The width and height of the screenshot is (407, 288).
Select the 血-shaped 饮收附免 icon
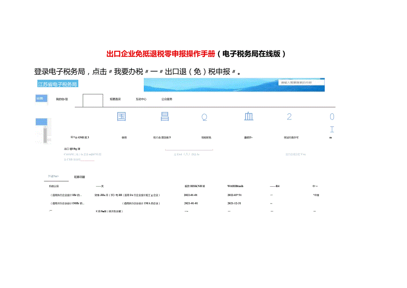click(249, 117)
